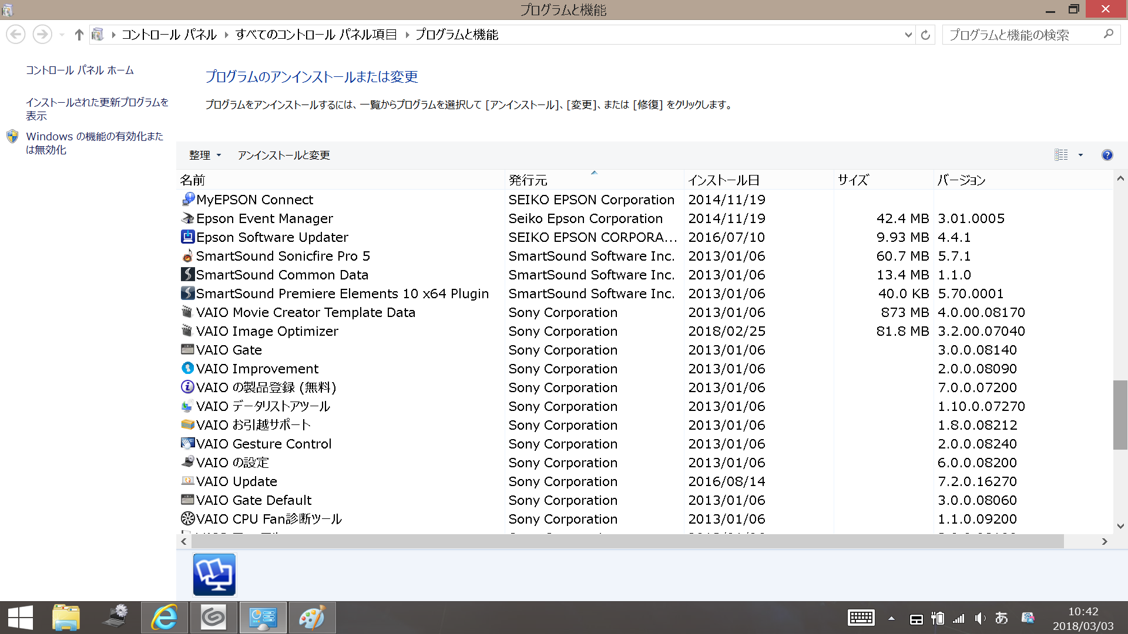The height and width of the screenshot is (634, 1128).
Task: Open コントロール パネル ホーム link
Action: point(80,70)
